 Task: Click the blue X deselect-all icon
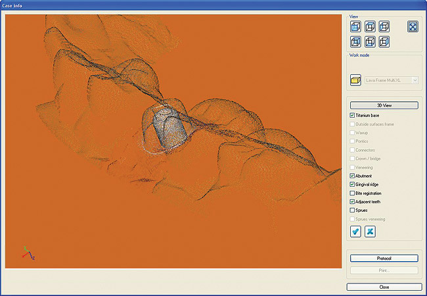(370, 231)
